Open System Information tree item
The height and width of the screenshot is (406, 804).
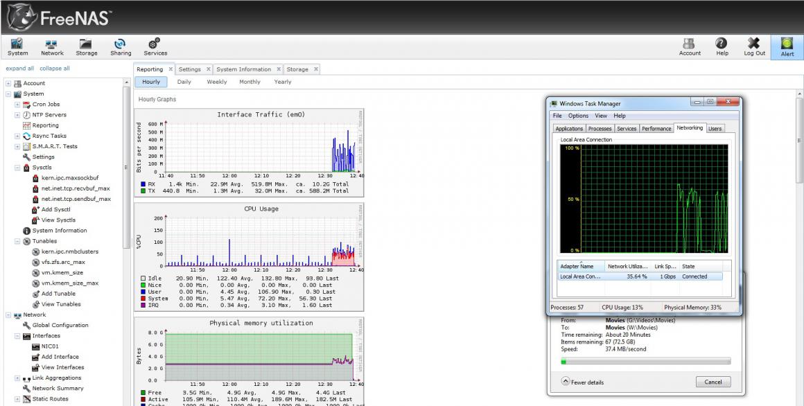[x=60, y=231]
